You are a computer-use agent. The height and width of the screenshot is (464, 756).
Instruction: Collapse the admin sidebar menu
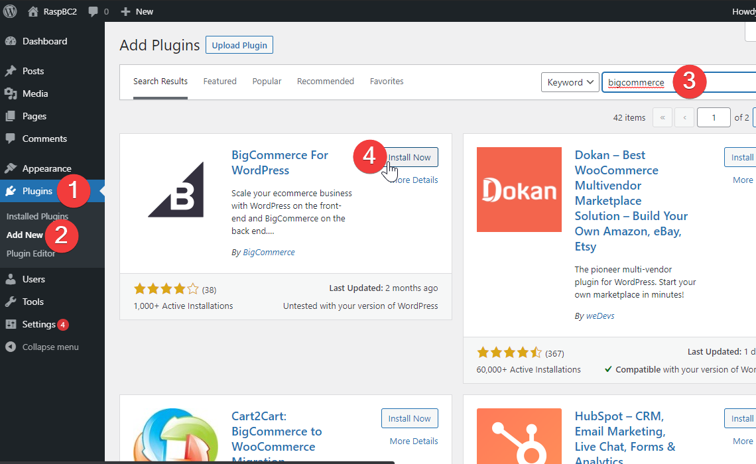(50, 347)
